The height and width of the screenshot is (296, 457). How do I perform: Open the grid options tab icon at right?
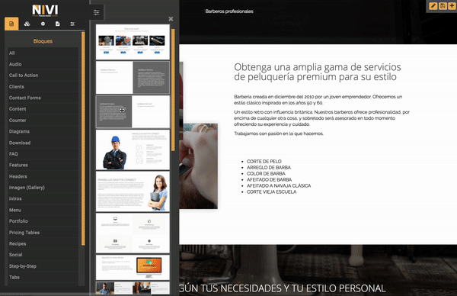pos(72,24)
